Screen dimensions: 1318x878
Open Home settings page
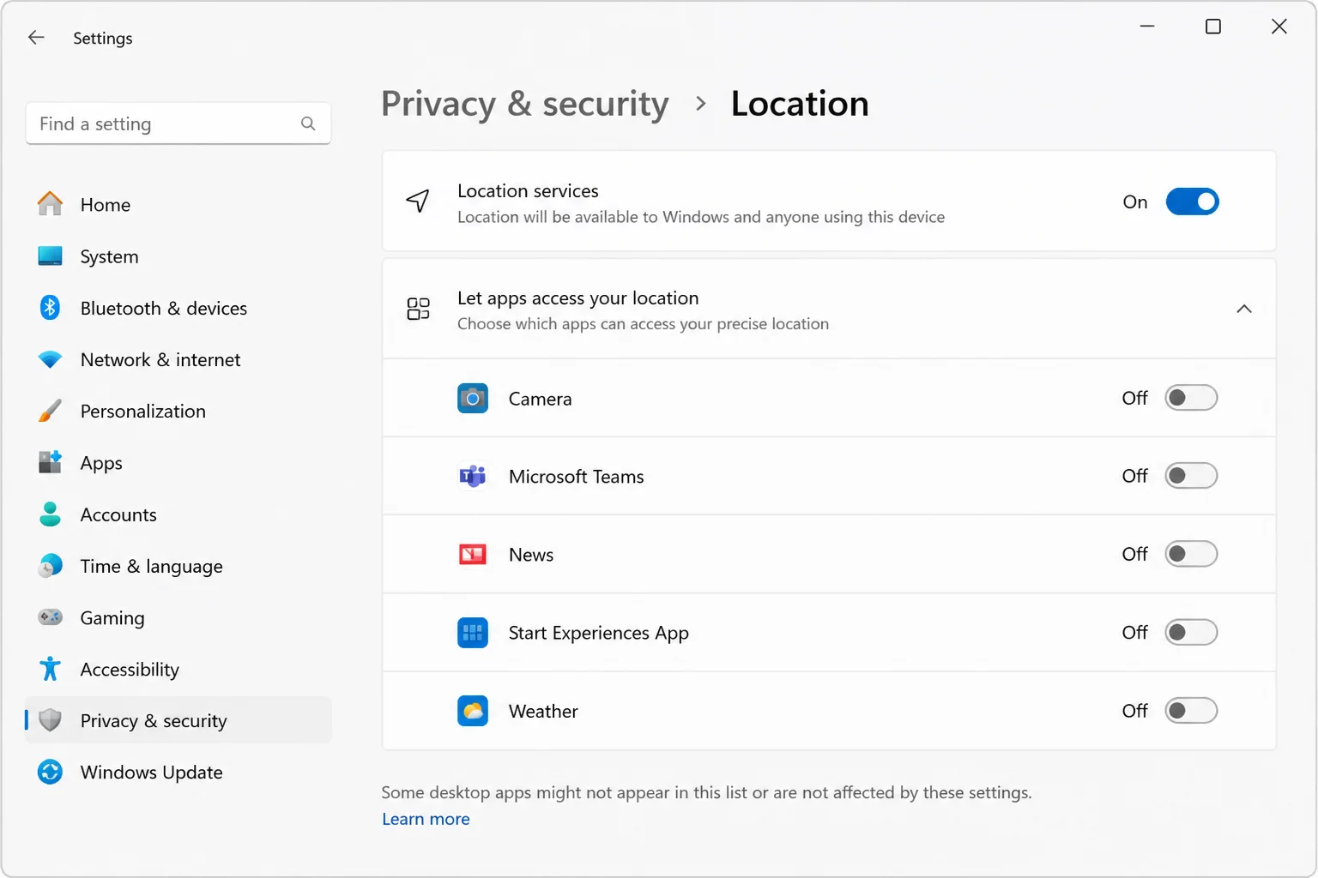106,205
